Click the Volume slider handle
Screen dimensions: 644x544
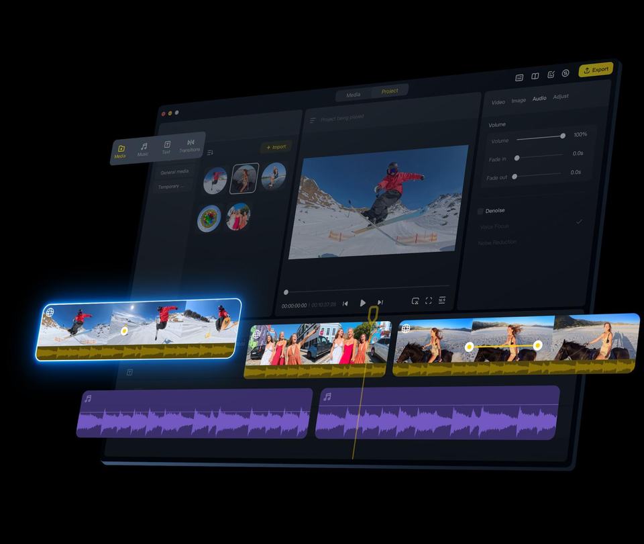[563, 136]
